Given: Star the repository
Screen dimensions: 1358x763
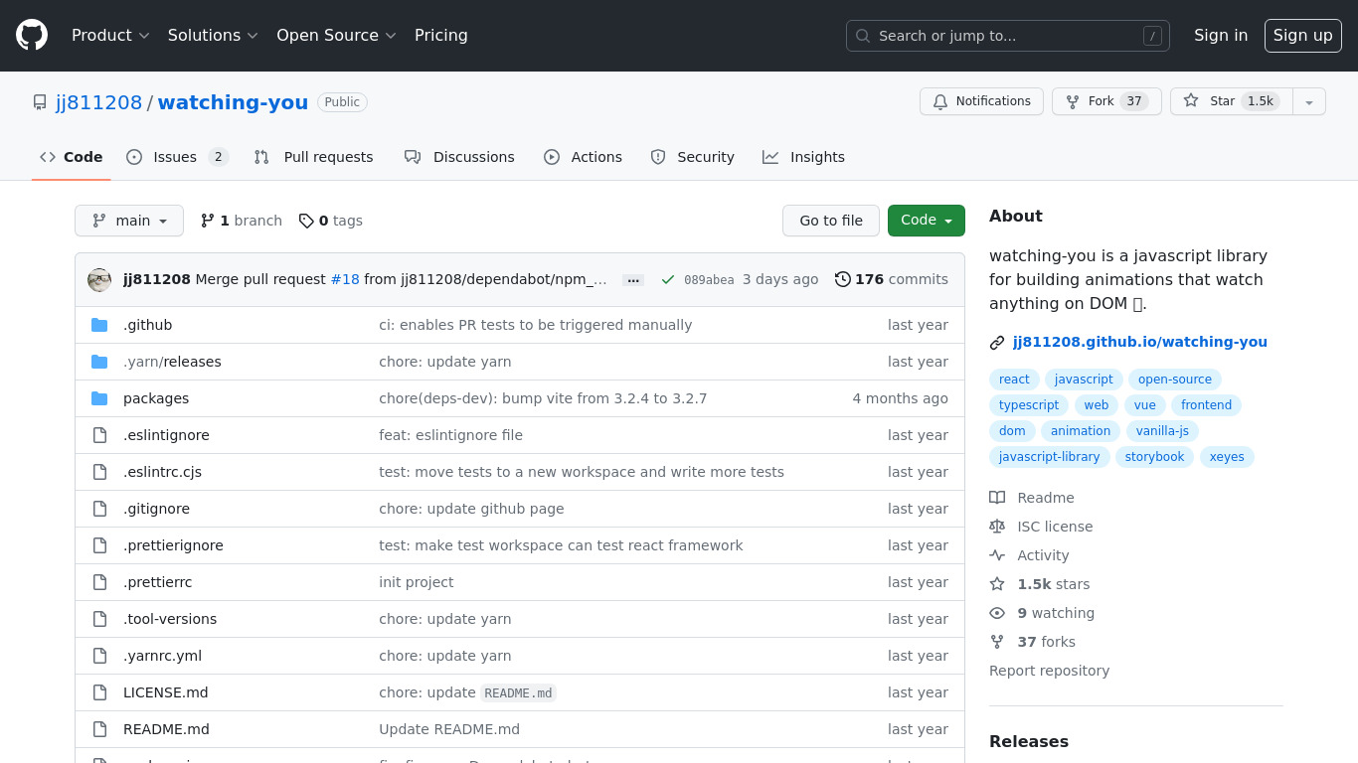Looking at the screenshot, I should click(x=1231, y=101).
